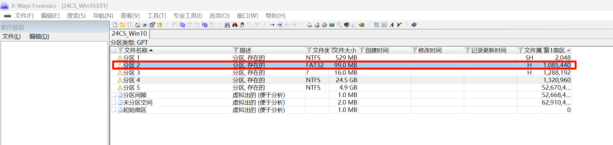Click the copy block toolbar icon
The width and height of the screenshot is (613, 145).
tap(182, 25)
